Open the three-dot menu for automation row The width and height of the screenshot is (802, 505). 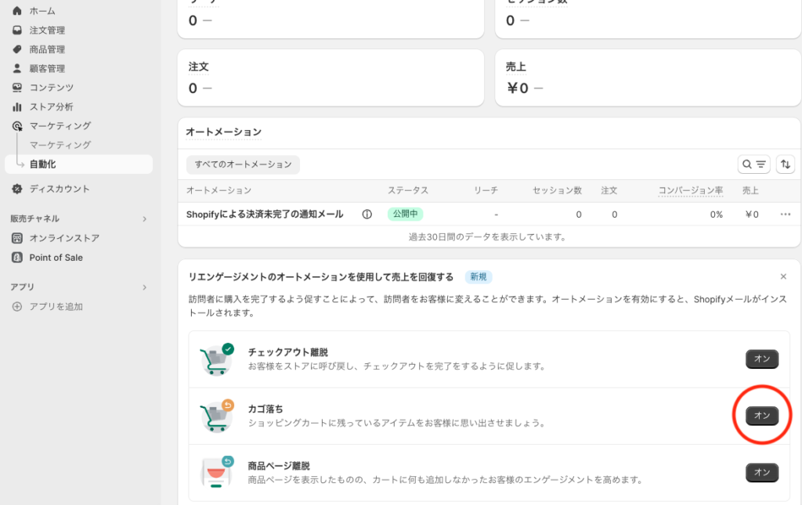786,214
